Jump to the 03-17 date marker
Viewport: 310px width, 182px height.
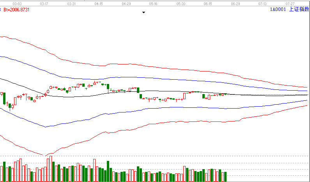tap(44, 3)
